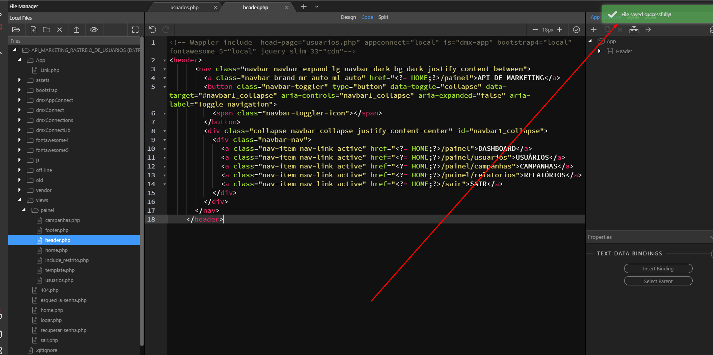Click the expand fullscreen icon in file manager

[135, 30]
